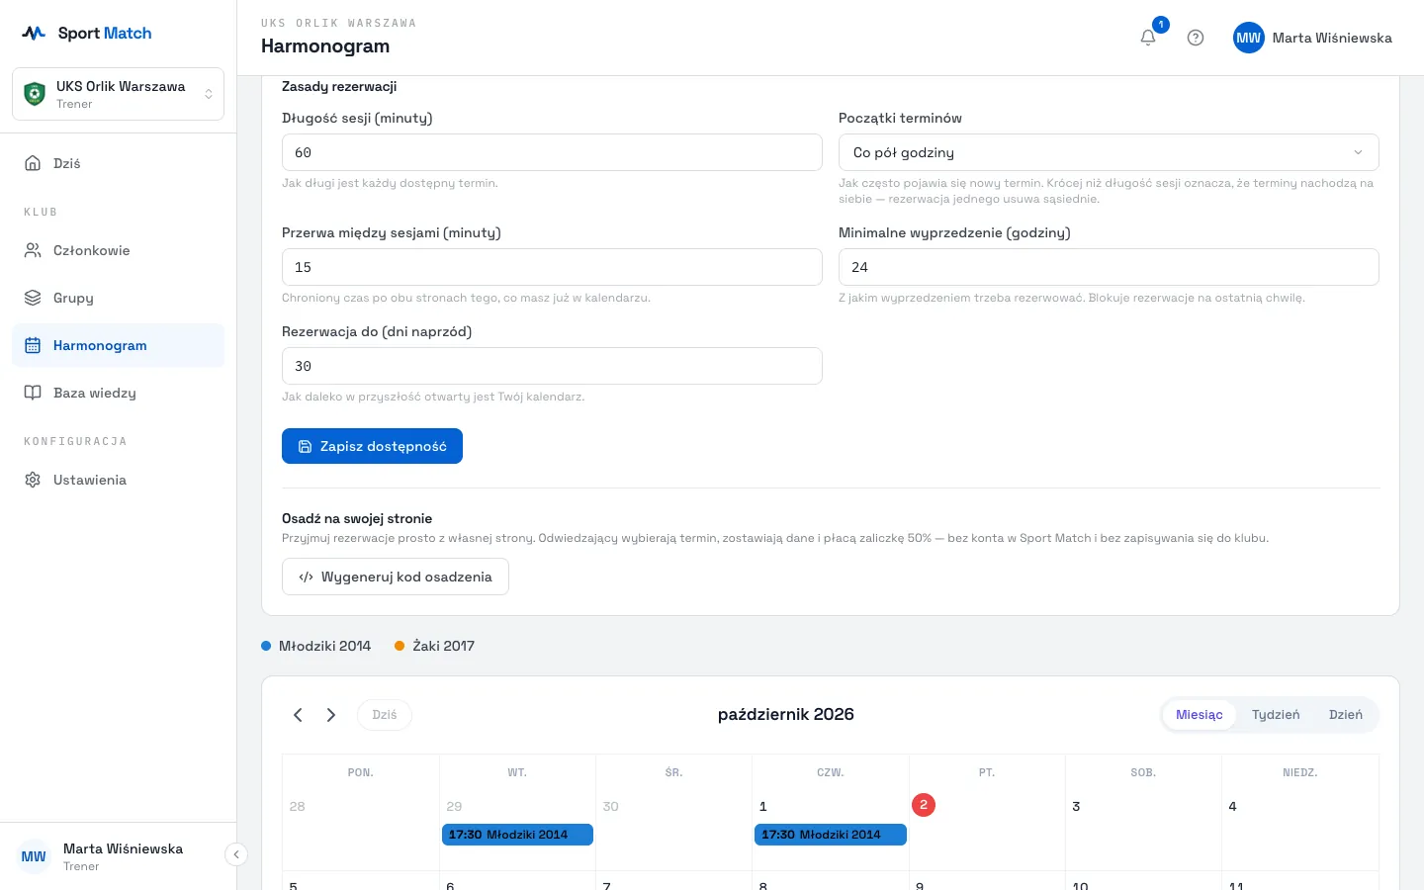Click the Minimalne wyprzedzenie input
This screenshot has height=890, width=1424.
pos(1109,267)
